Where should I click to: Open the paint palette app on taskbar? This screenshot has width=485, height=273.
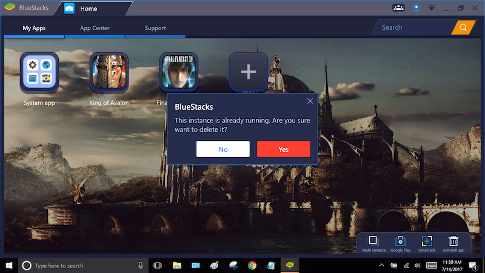coord(215,266)
